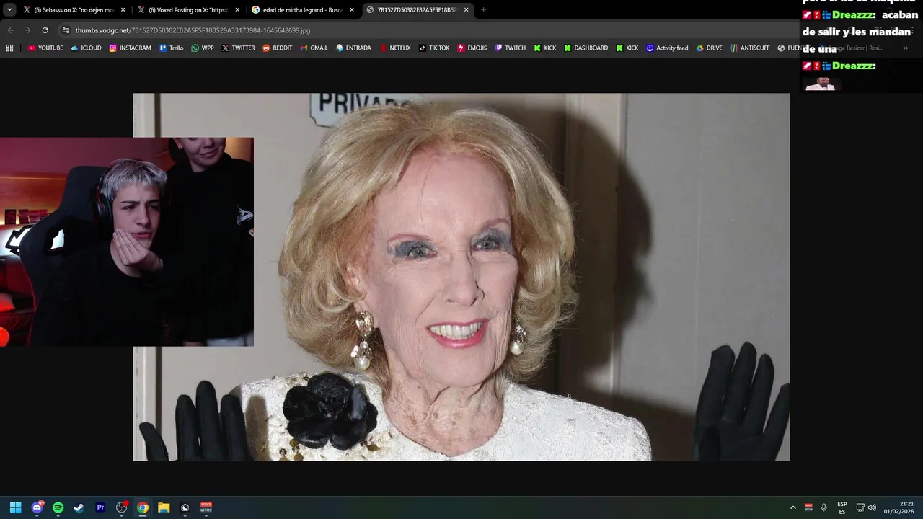Open the KICK bookmark after DASHBOARD

627,48
